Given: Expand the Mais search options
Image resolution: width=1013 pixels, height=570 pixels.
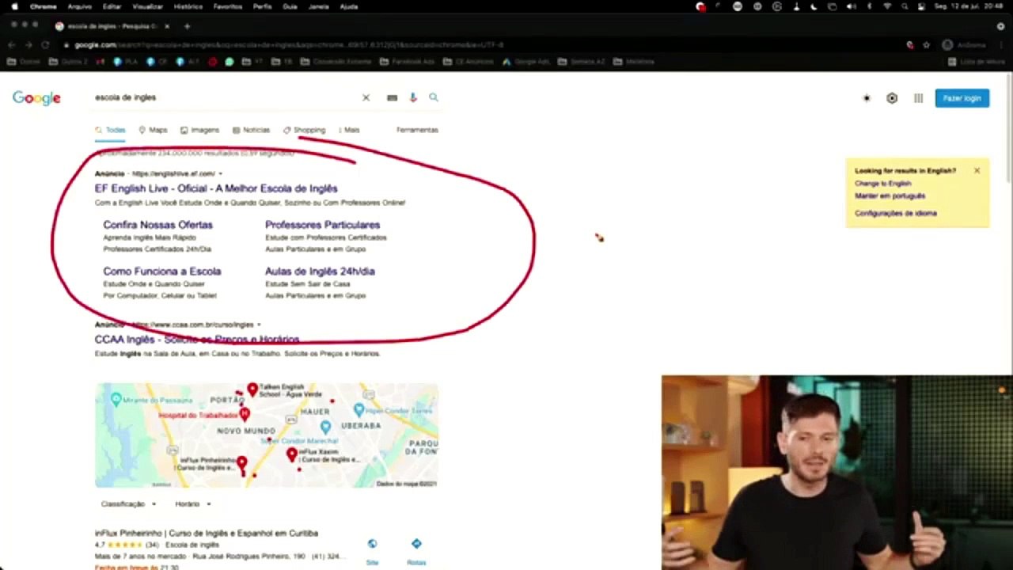Looking at the screenshot, I should [348, 130].
